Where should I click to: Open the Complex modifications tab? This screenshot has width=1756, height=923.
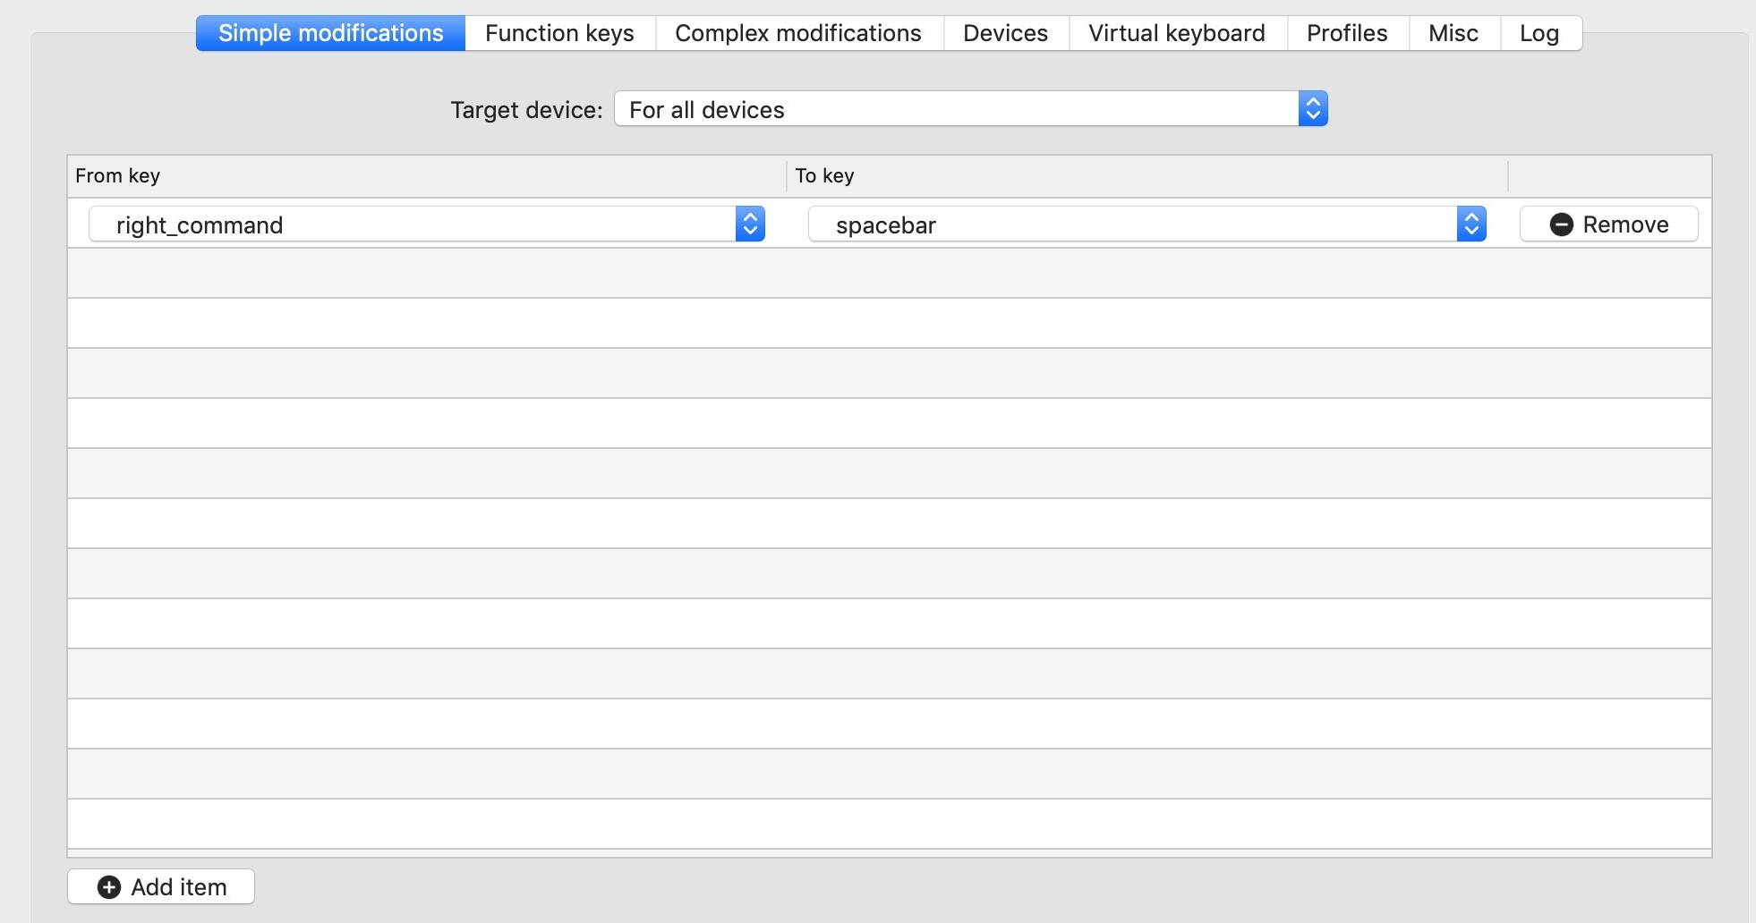click(797, 32)
